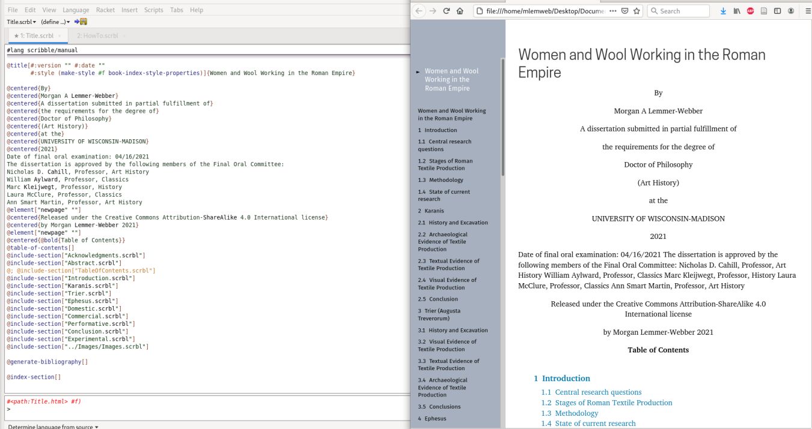Open the Firefox Library icon
The image size is (812, 429).
(x=736, y=11)
